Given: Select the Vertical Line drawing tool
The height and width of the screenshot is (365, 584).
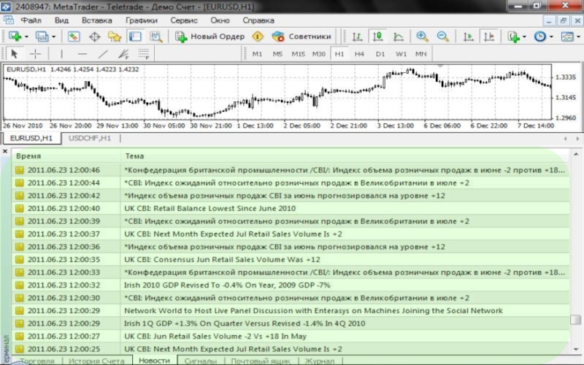Looking at the screenshot, I should click(x=61, y=54).
